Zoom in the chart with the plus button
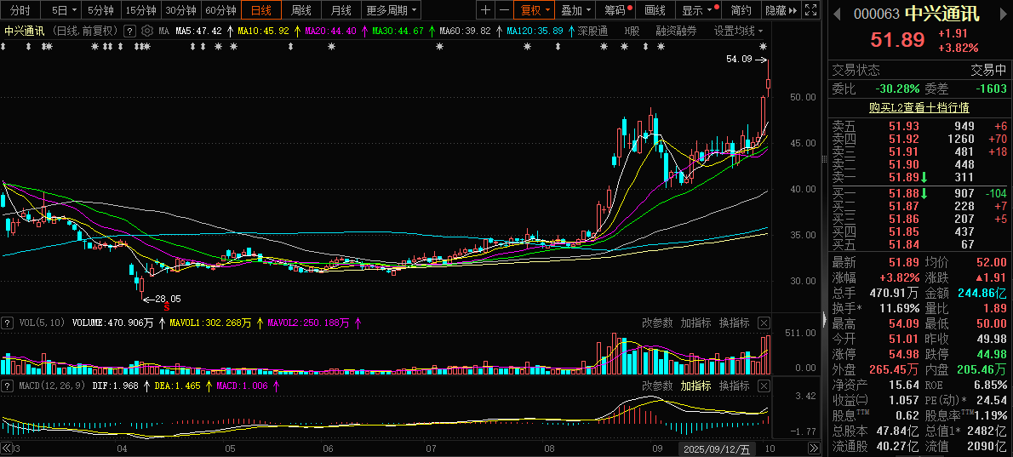The height and width of the screenshot is (457, 1013). click(486, 9)
